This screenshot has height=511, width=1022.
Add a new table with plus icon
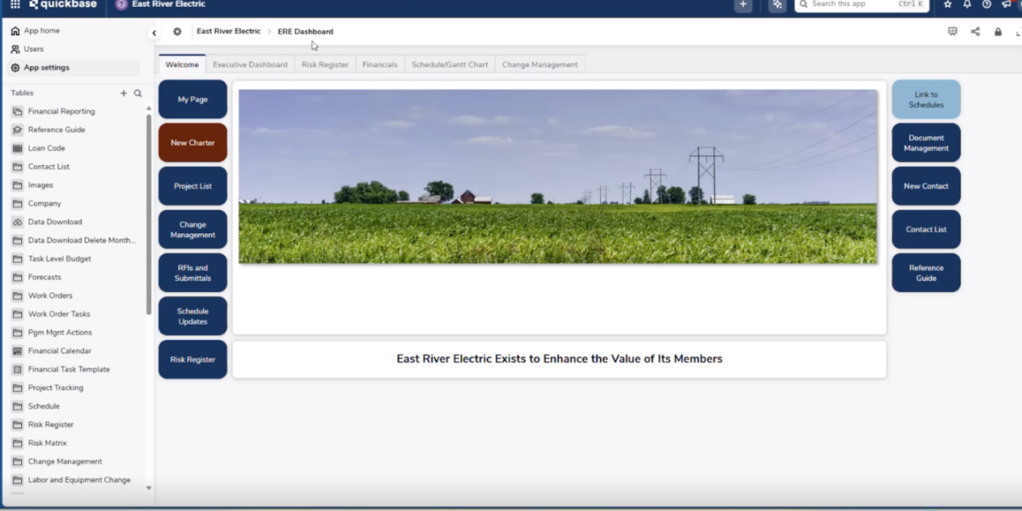123,93
